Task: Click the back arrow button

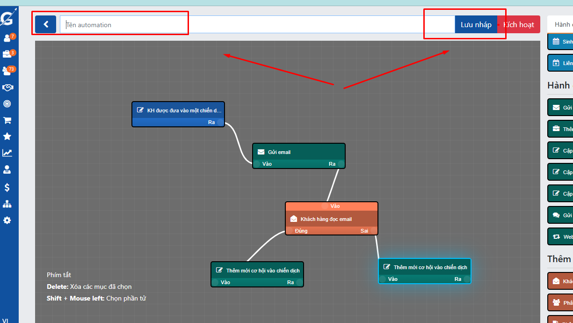Action: [45, 24]
